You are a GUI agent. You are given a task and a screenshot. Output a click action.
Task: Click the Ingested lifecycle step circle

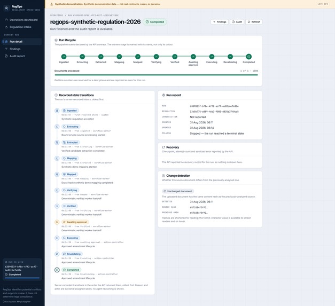[64, 57]
